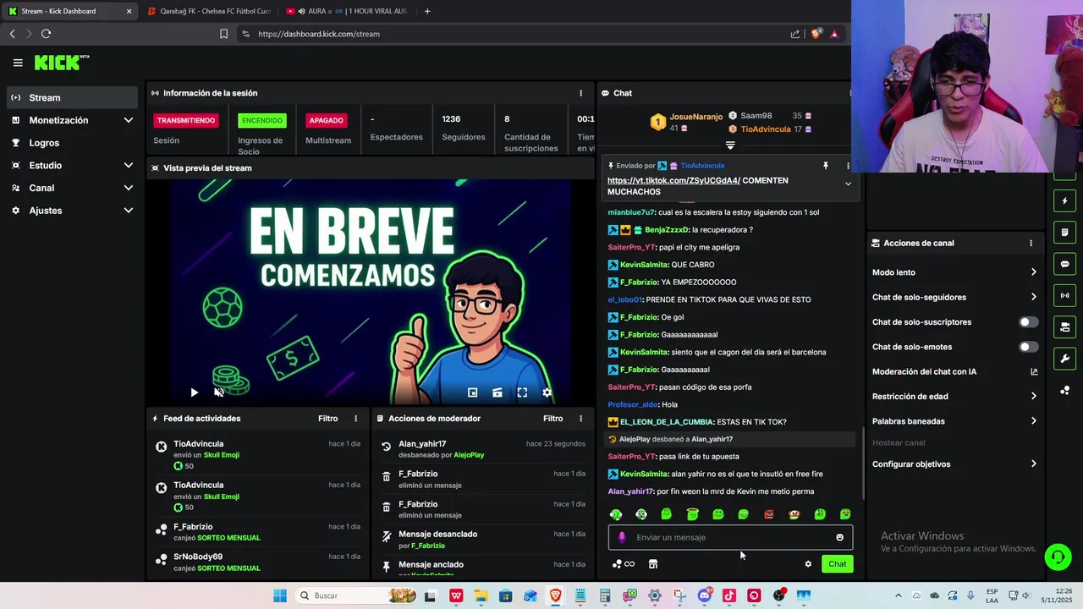Toggle theater mode in the stream preview
This screenshot has width=1083, height=609.
(x=498, y=392)
